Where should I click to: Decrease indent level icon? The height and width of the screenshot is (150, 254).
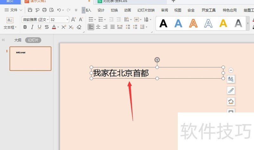click(x=111, y=20)
